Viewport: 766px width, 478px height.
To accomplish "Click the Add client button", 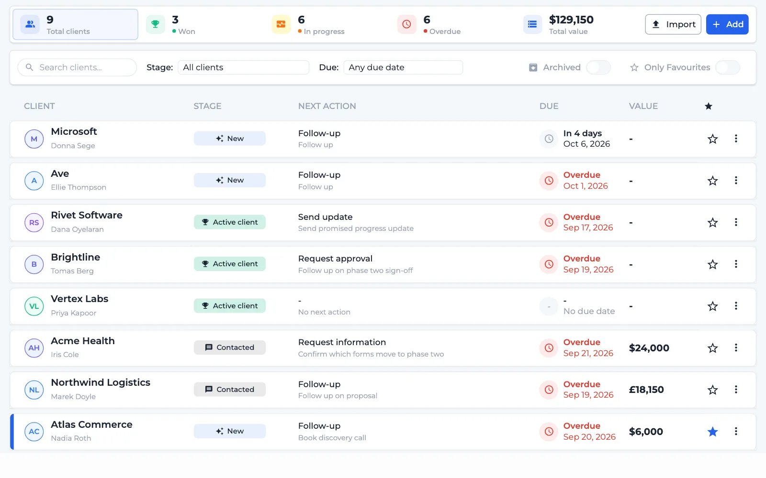I will click(x=727, y=24).
